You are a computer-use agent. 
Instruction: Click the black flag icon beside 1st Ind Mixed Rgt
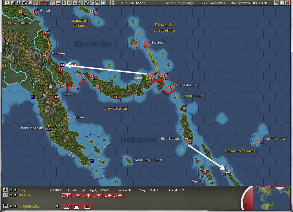point(6,206)
